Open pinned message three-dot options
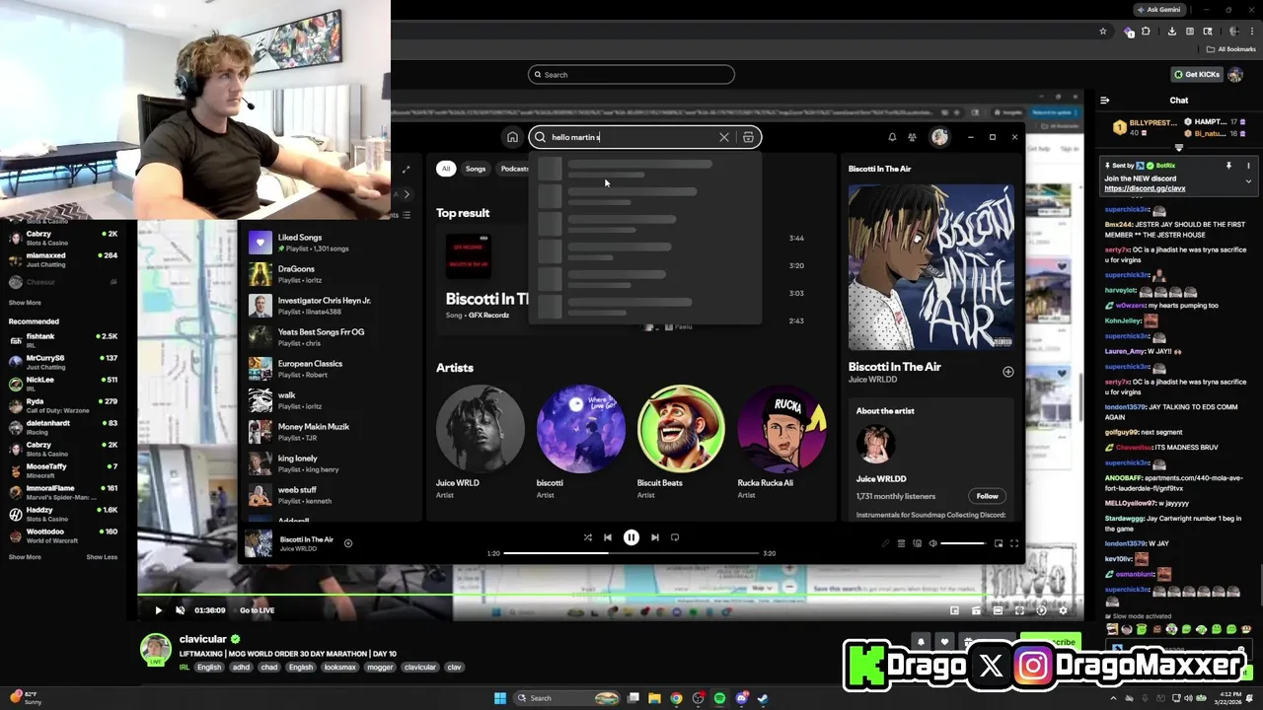The image size is (1263, 710). (1248, 166)
